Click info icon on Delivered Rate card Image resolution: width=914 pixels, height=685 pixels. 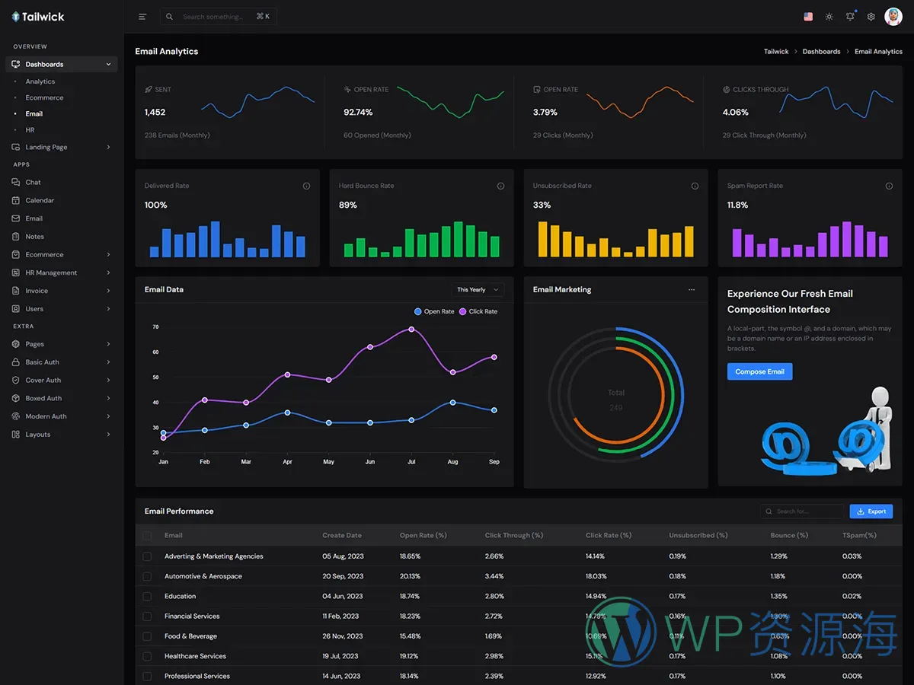click(306, 186)
